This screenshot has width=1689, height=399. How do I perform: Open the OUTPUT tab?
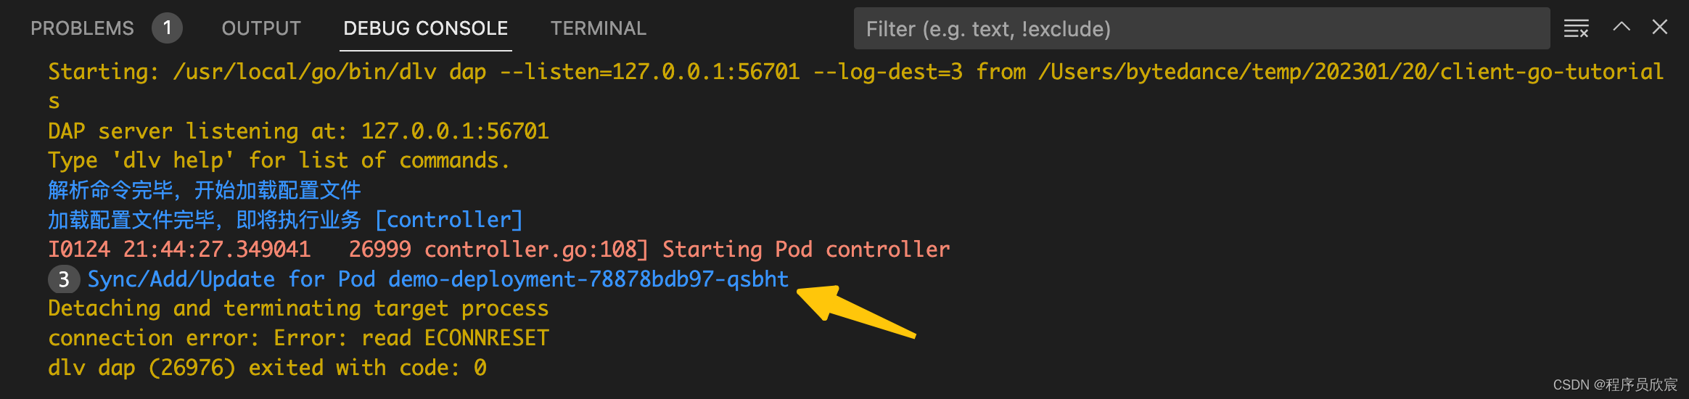click(x=261, y=28)
